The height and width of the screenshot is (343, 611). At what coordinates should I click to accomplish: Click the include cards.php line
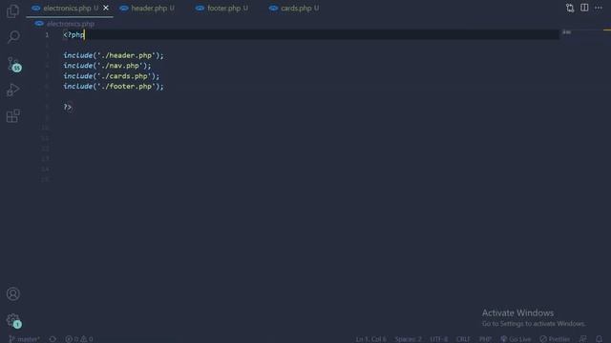112,76
